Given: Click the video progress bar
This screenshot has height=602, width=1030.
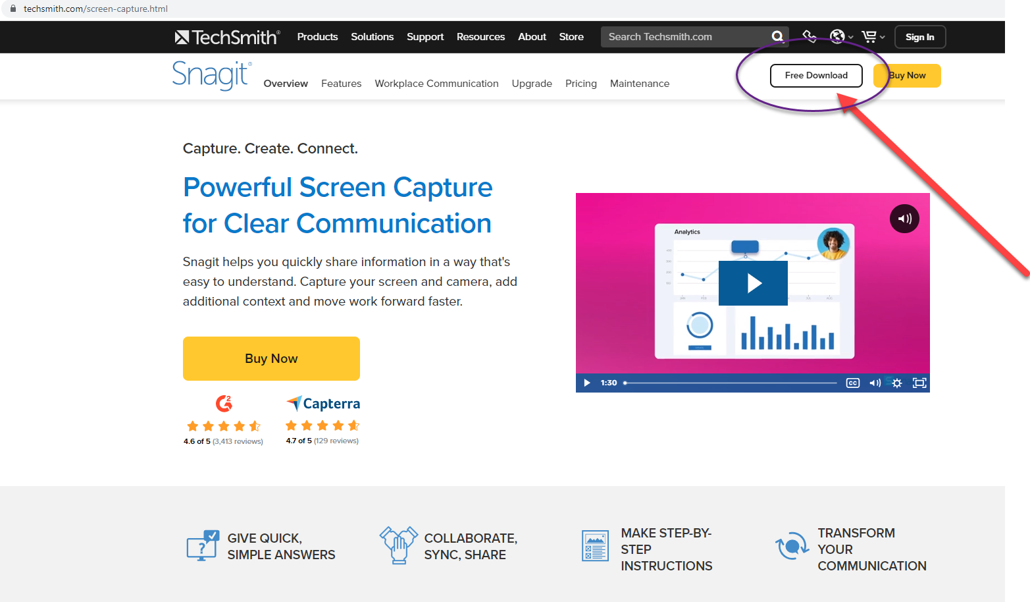Looking at the screenshot, I should pos(730,383).
